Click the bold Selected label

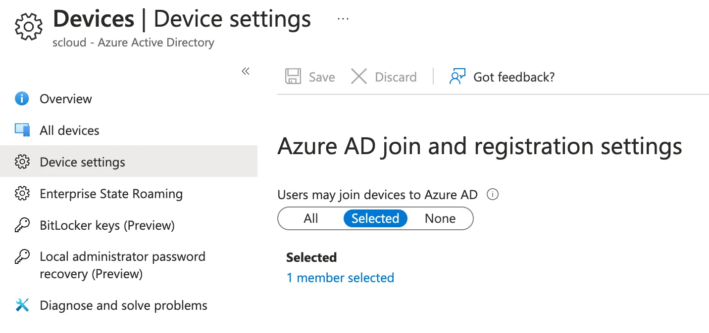[x=311, y=257]
